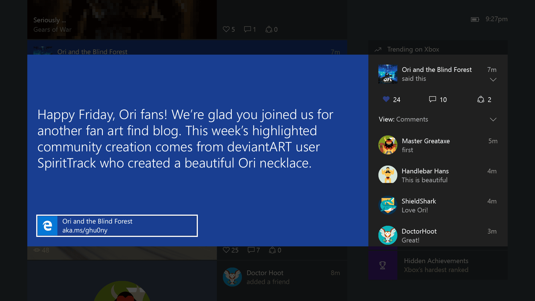Open comments via speech bubble showing 10
Viewport: 535px width, 301px height.
coord(432,99)
